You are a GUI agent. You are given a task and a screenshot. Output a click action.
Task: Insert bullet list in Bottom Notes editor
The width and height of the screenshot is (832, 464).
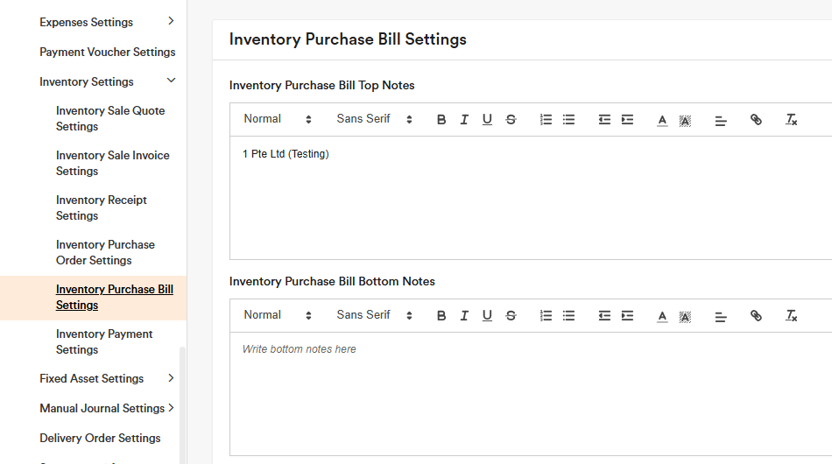coord(568,316)
